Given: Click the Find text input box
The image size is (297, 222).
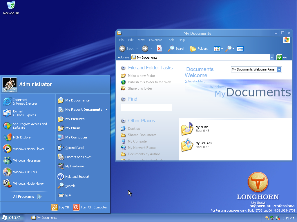Looking at the screenshot, I should 146,108.
